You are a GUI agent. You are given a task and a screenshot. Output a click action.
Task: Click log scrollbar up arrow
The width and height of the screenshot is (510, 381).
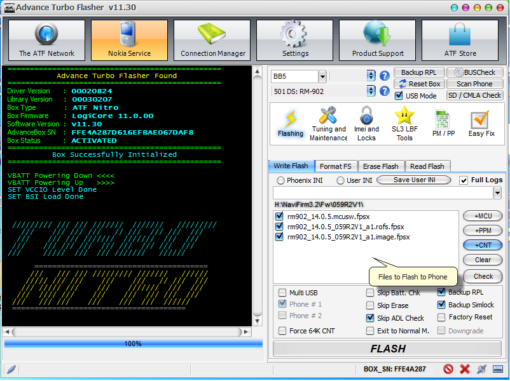click(x=258, y=72)
